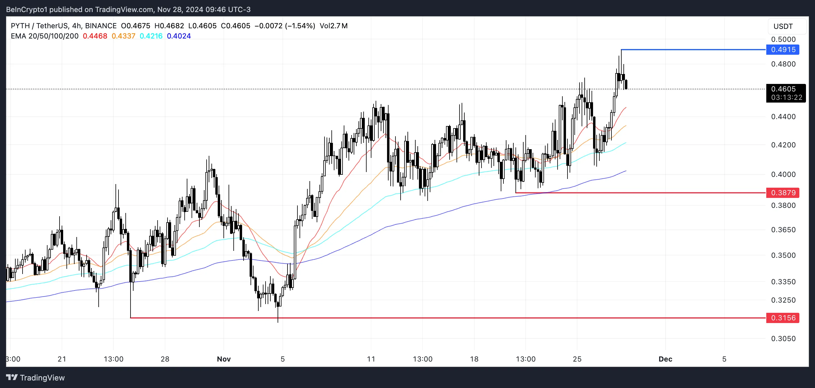Click the blue 0.4915 price label

[783, 50]
